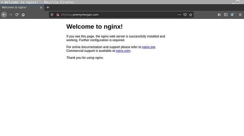Click the Firefox window title bar text
This screenshot has width=244, height=136.
point(39,2)
